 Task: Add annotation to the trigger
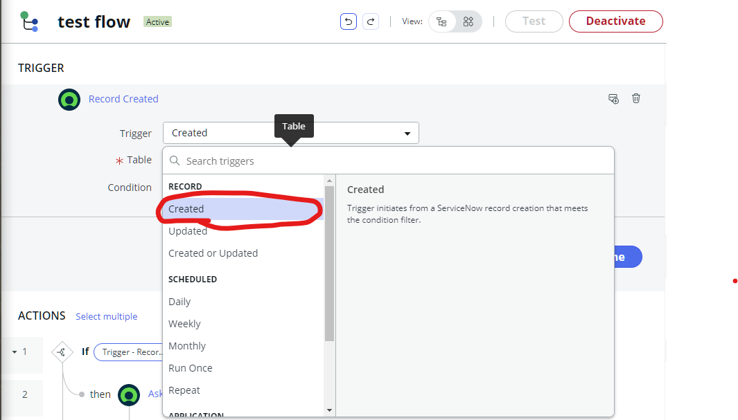(613, 99)
